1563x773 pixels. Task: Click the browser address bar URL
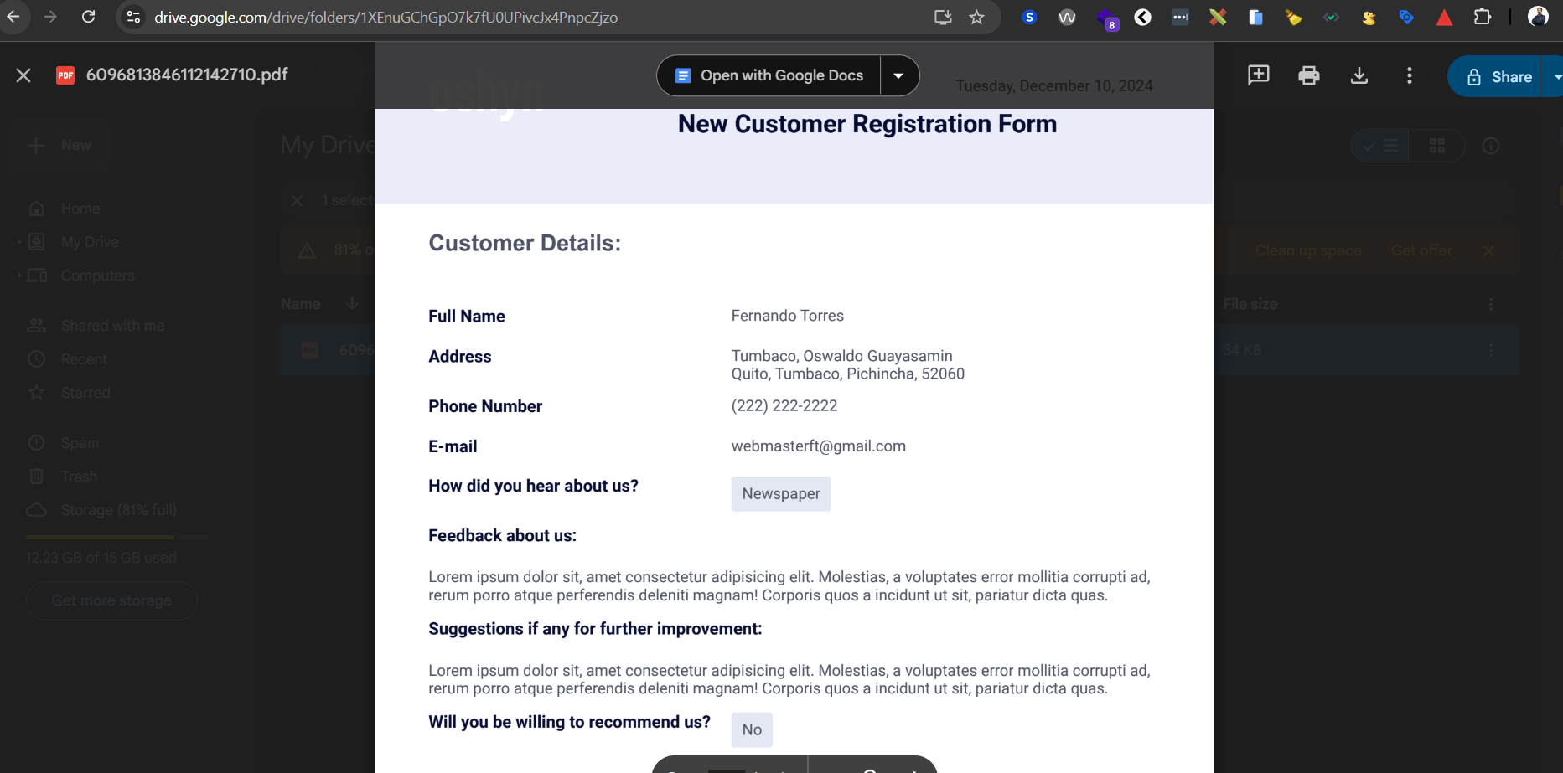pos(386,17)
